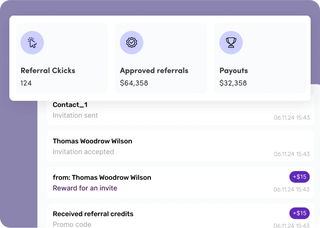This screenshot has width=320, height=228.
Task: Click the $32,358 payouts amount
Action: pyautogui.click(x=233, y=83)
